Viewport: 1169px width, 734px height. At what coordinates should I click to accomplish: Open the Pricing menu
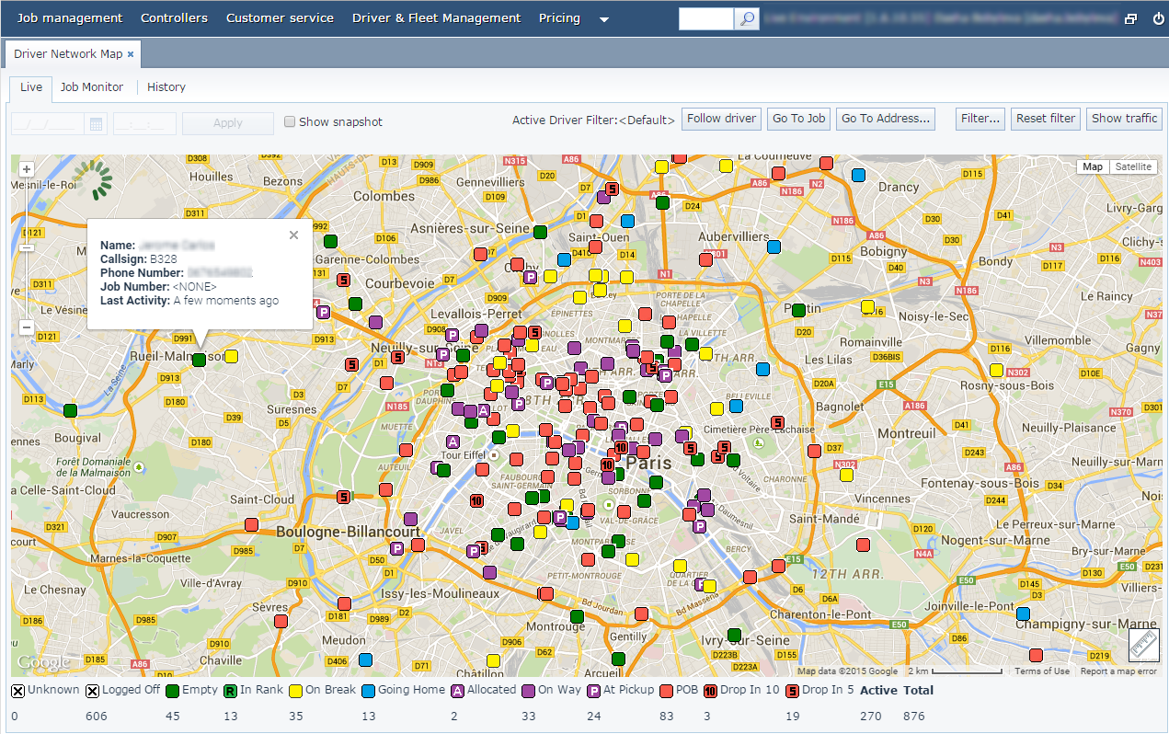(x=559, y=17)
